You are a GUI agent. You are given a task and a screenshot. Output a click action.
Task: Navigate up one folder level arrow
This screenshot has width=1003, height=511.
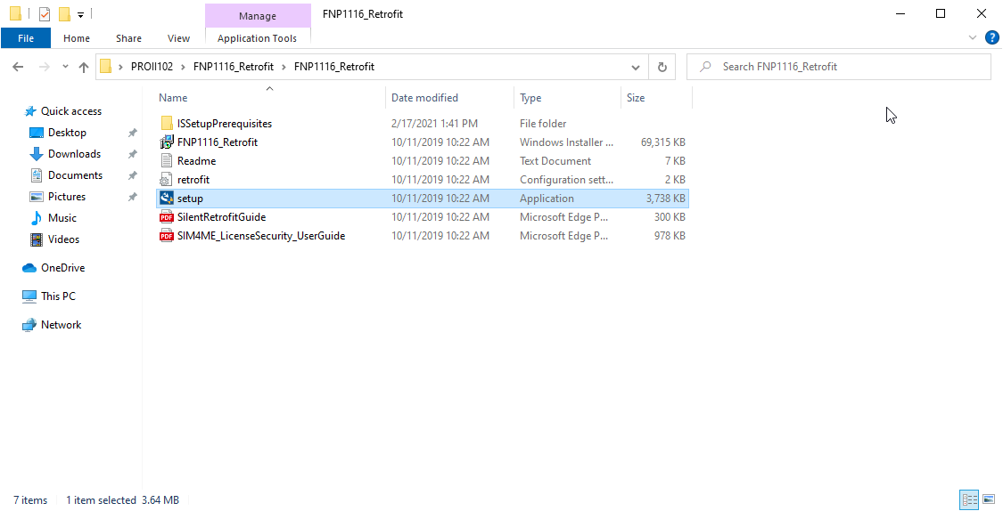pos(84,67)
